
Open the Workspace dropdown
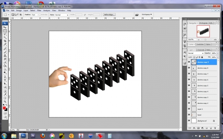[x=147, y=14]
